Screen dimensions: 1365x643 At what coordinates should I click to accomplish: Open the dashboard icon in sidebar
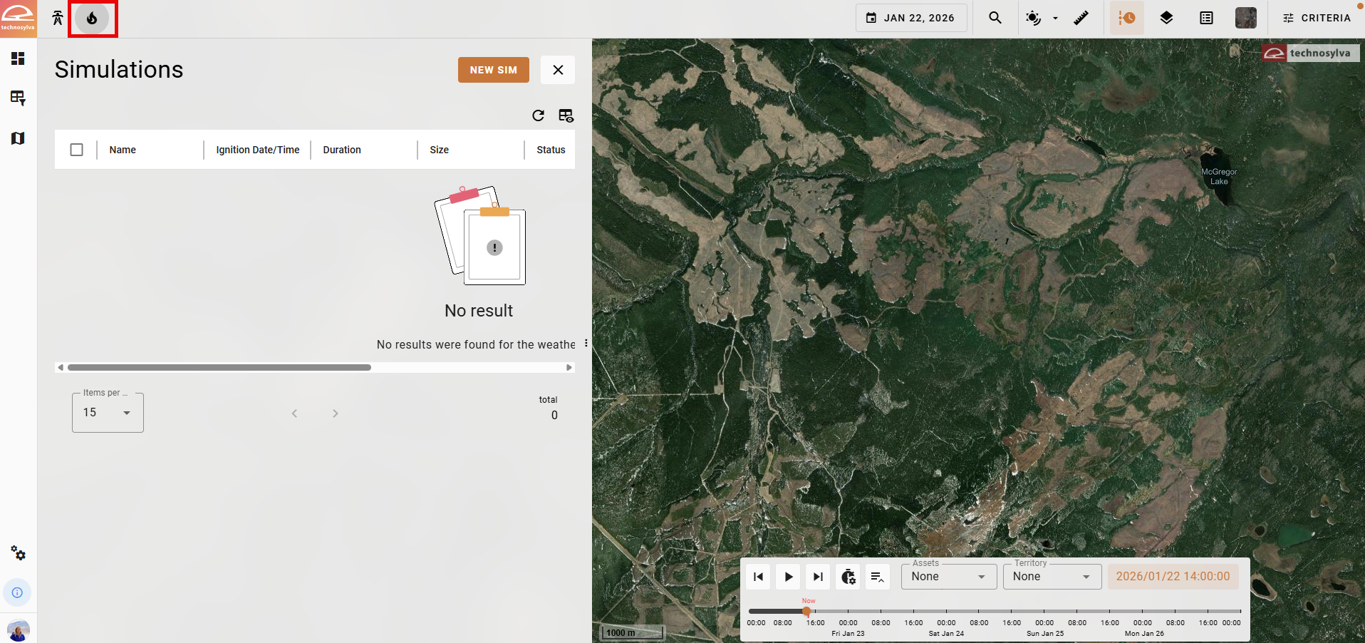pos(18,58)
